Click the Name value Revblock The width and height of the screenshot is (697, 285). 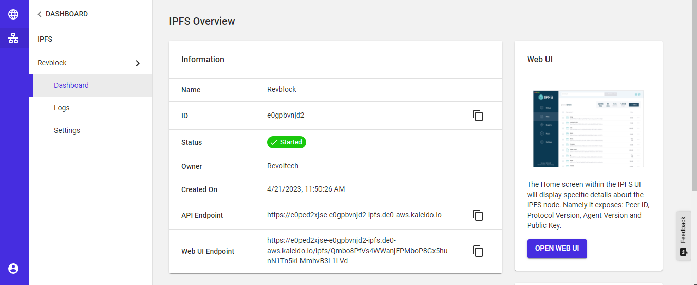coord(281,89)
